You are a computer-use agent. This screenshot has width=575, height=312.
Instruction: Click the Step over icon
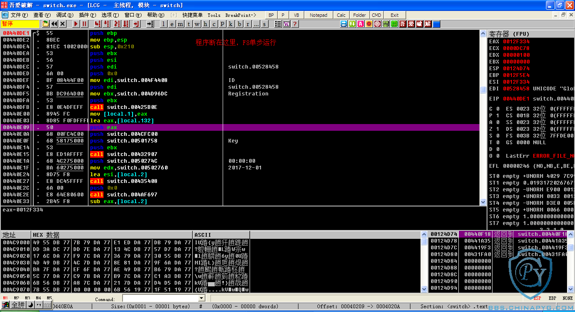coord(106,24)
